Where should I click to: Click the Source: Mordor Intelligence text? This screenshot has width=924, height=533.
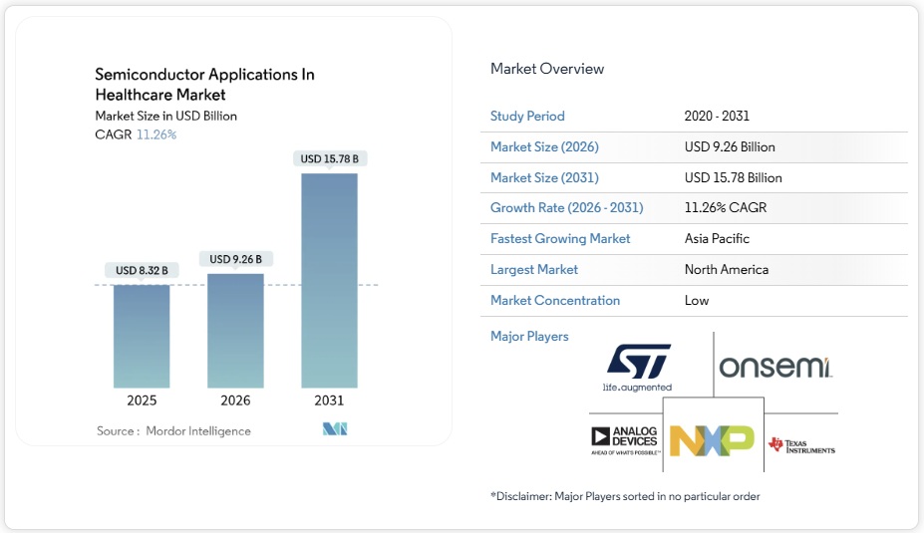pyautogui.click(x=173, y=431)
